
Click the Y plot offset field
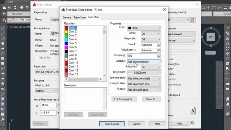48,113
